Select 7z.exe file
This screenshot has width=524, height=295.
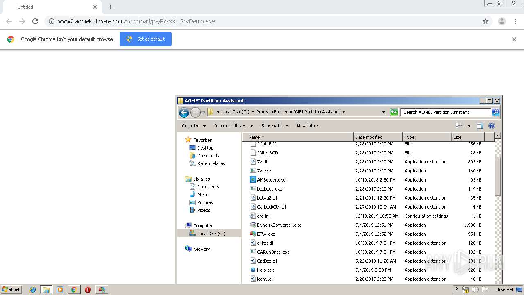(x=264, y=171)
